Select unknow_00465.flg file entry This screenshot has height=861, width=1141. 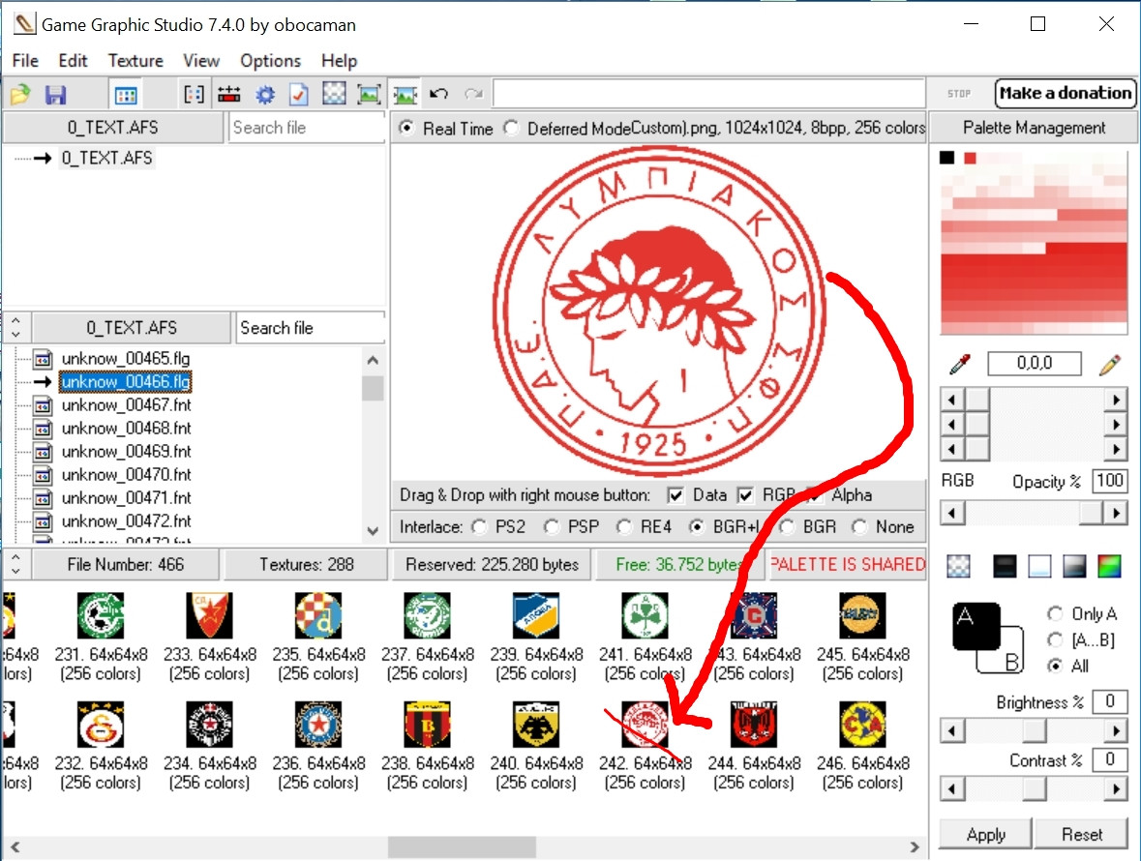(x=125, y=359)
